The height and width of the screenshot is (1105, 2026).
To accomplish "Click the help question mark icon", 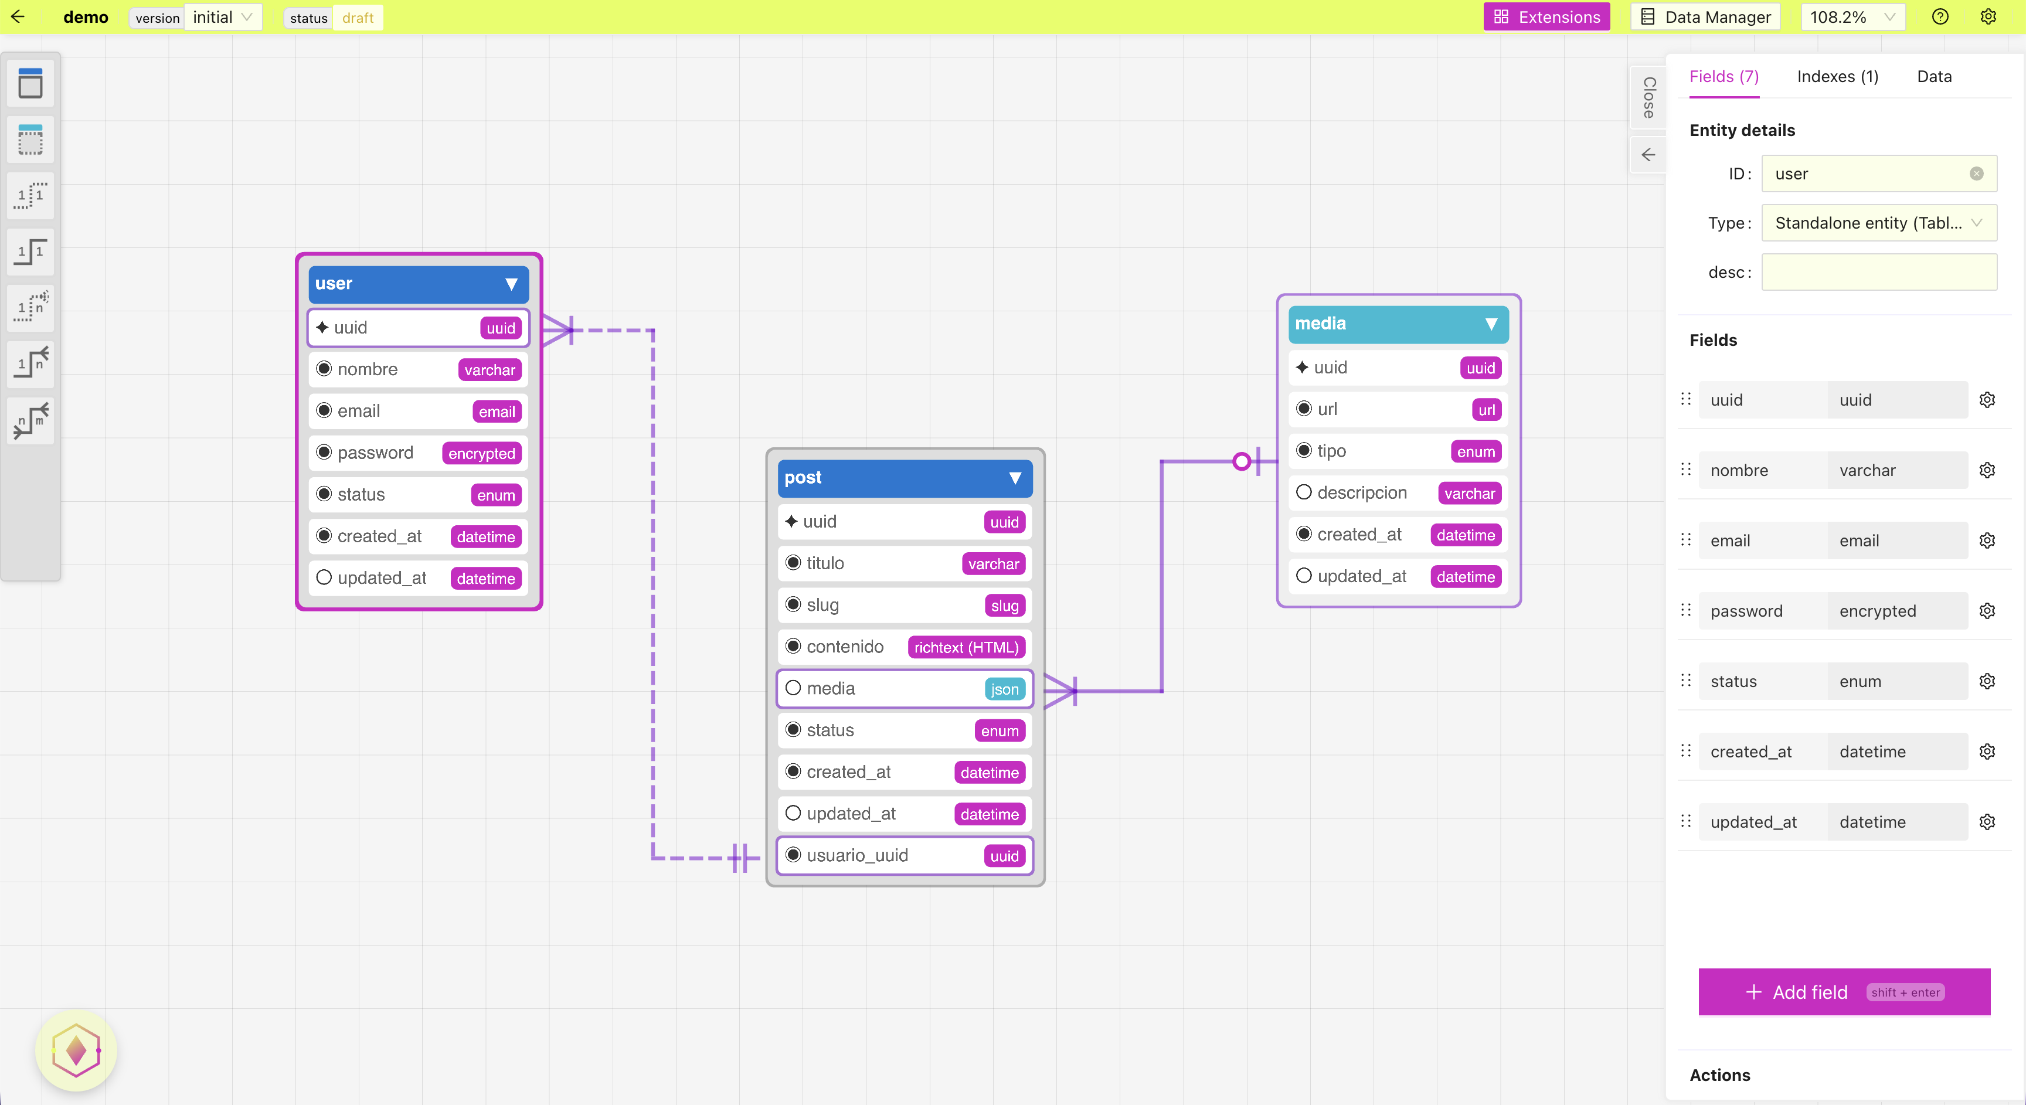I will 1939,18.
